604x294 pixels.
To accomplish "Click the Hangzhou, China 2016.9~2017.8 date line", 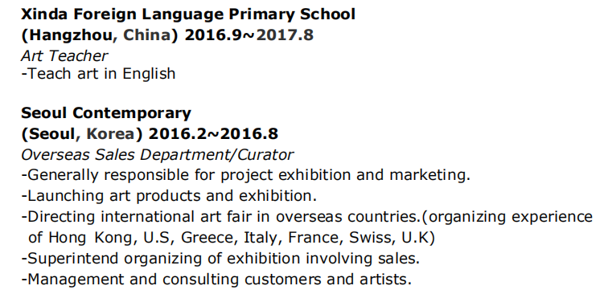I will 167,35.
